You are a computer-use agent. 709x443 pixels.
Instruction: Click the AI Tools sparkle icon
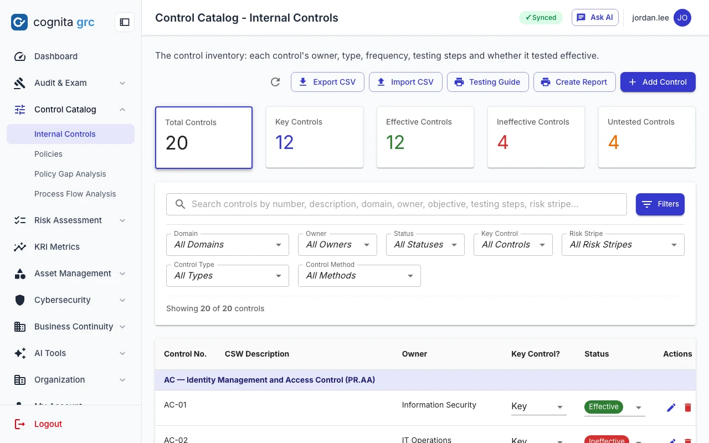pyautogui.click(x=20, y=353)
